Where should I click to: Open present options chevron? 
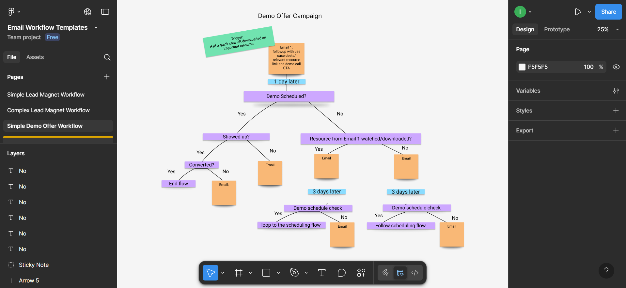[x=589, y=12]
